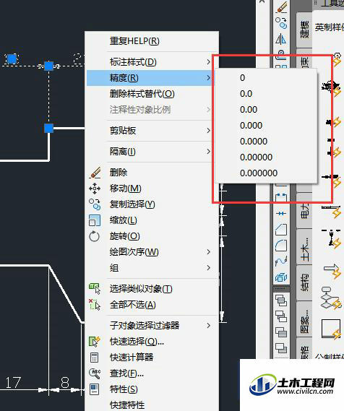Choose 重复HELP(R) in the context menu

point(152,41)
